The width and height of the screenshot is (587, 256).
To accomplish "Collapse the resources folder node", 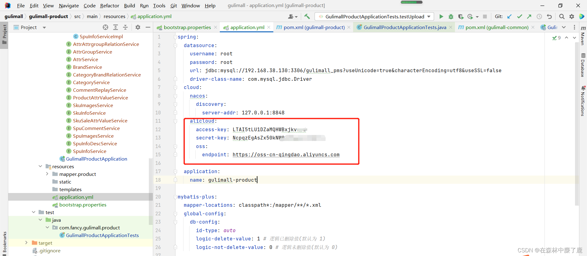I will pyautogui.click(x=40, y=166).
